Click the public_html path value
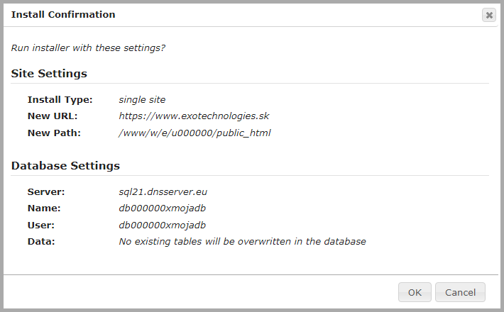Viewport: 504px width, 312px height. pos(195,133)
